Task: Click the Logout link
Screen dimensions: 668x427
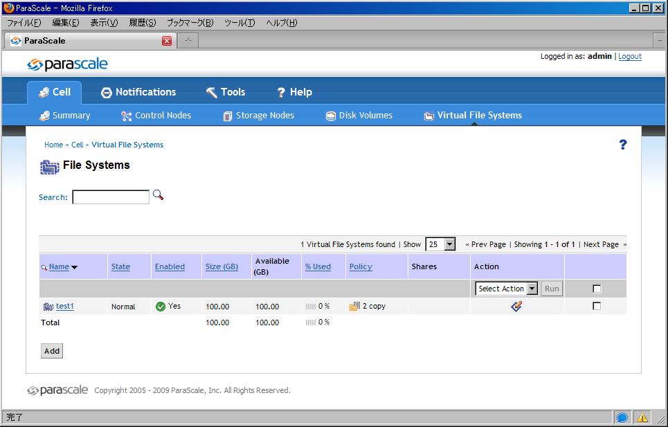Action: (629, 57)
